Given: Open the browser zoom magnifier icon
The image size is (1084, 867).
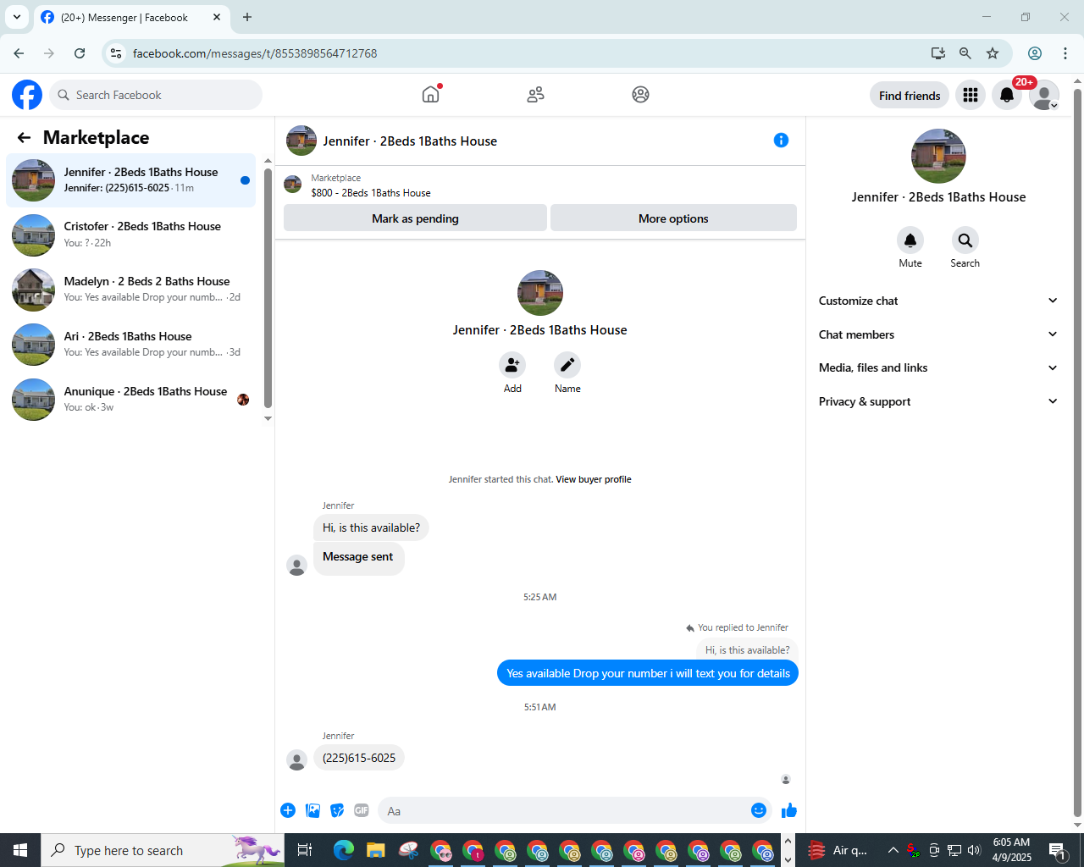Looking at the screenshot, I should click(x=965, y=53).
